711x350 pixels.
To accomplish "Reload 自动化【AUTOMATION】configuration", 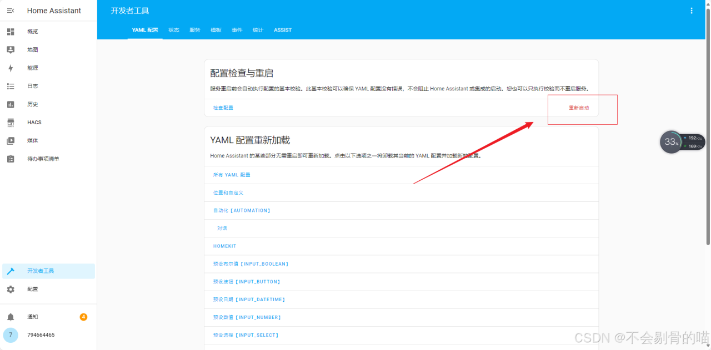I will point(241,210).
